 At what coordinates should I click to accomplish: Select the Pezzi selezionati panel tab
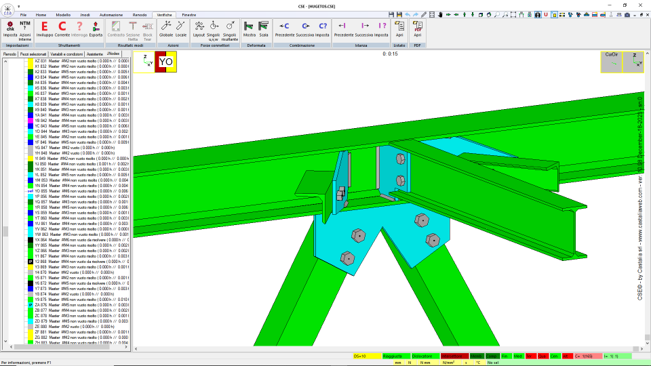[x=33, y=54]
